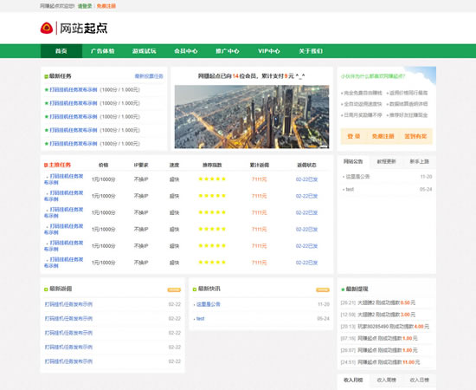Switch to the 收入月榜 tab
The width and height of the screenshot is (476, 390).
353,380
